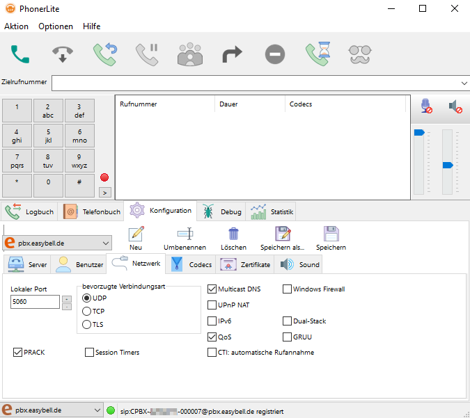Screen dimensions: 470x418
Task: Select the TCP connection radio button
Action: 87,311
